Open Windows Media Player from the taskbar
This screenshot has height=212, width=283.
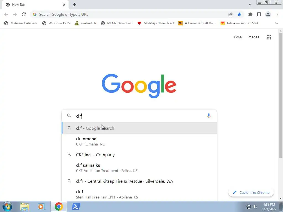(x=41, y=206)
